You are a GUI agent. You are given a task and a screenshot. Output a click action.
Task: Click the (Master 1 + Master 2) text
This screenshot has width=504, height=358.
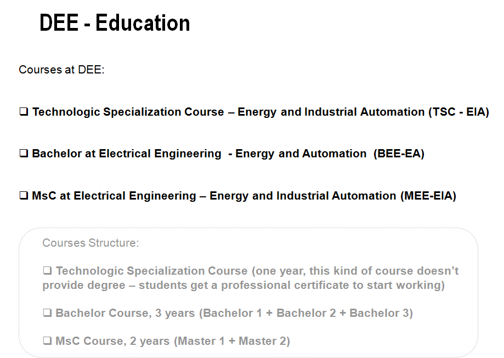pos(232,342)
